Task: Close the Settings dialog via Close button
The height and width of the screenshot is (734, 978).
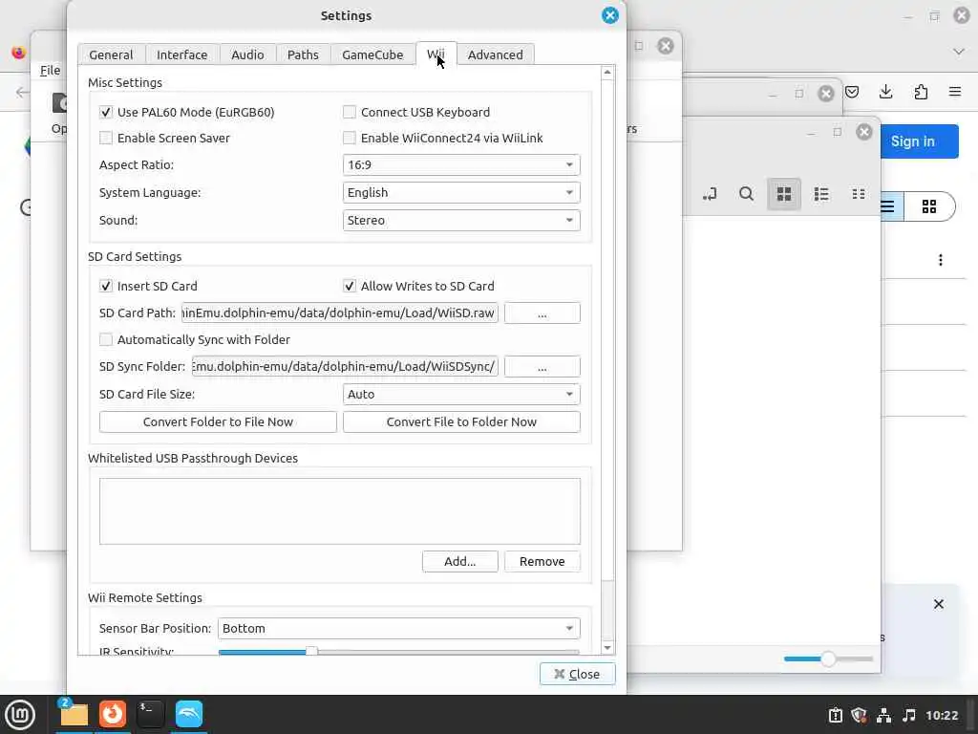Action: [578, 674]
